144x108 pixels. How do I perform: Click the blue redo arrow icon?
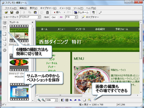pyautogui.click(x=75, y=100)
